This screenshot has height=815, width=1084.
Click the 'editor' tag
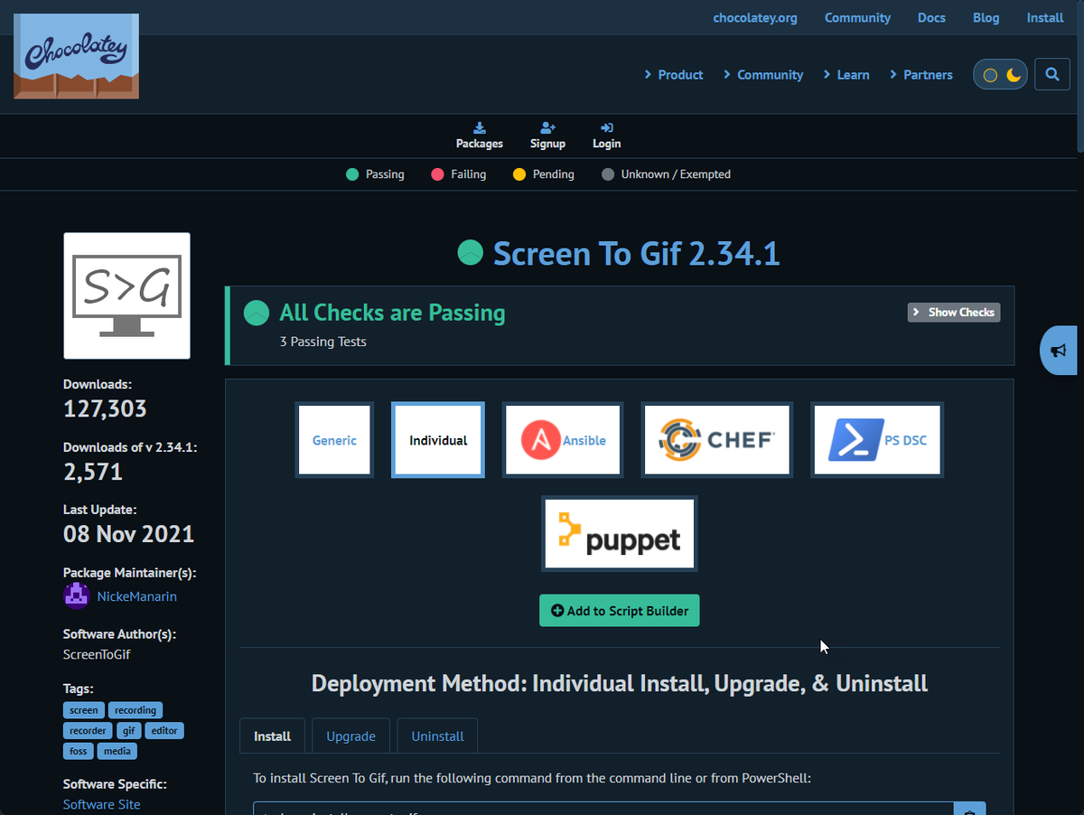164,730
